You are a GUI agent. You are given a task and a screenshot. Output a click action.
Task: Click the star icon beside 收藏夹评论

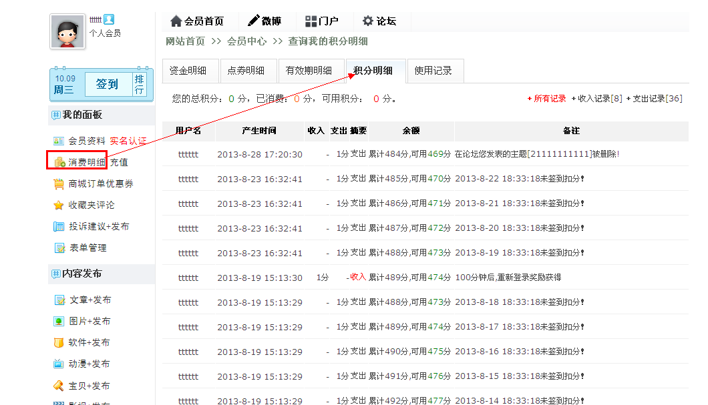pos(59,206)
